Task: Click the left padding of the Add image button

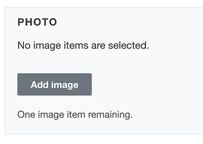Action: [x=24, y=84]
